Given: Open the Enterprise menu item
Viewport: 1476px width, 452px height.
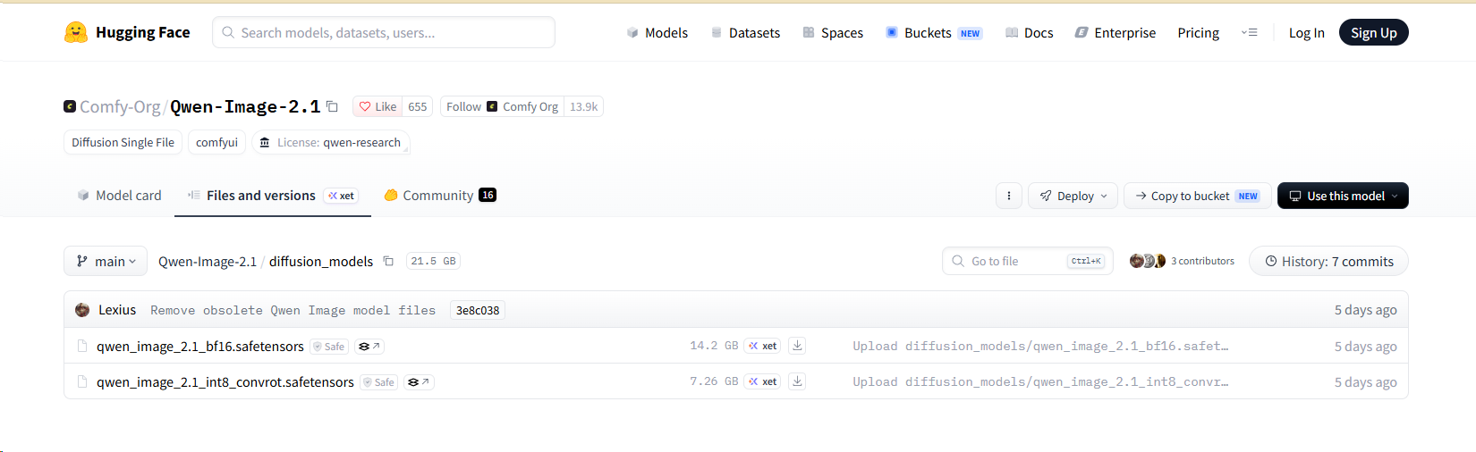Looking at the screenshot, I should (x=1115, y=32).
